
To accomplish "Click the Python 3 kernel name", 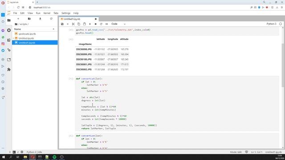I will point(271,24).
